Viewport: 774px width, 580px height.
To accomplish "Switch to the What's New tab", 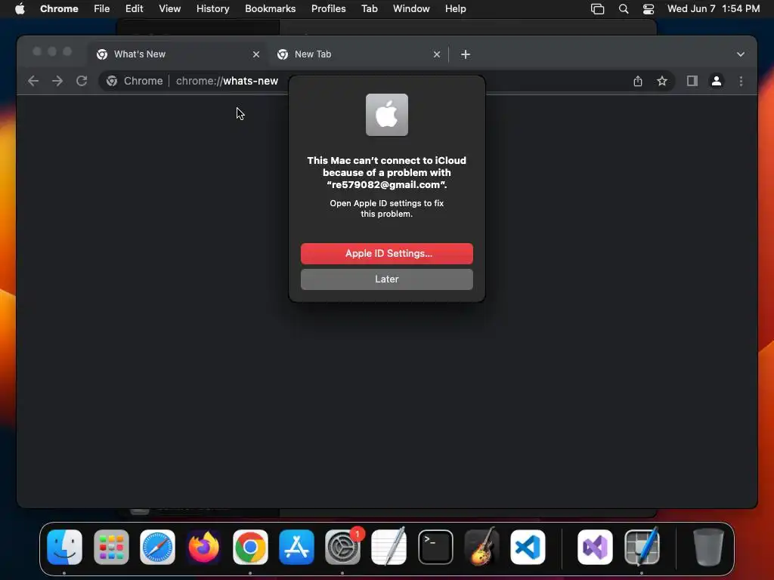I will pyautogui.click(x=178, y=54).
